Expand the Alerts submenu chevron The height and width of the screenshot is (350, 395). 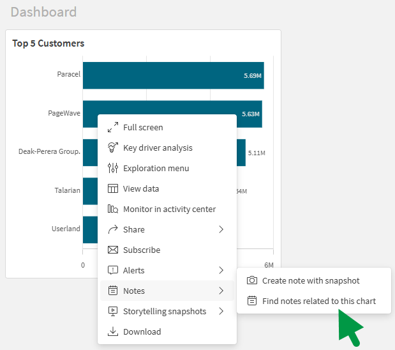coord(221,270)
